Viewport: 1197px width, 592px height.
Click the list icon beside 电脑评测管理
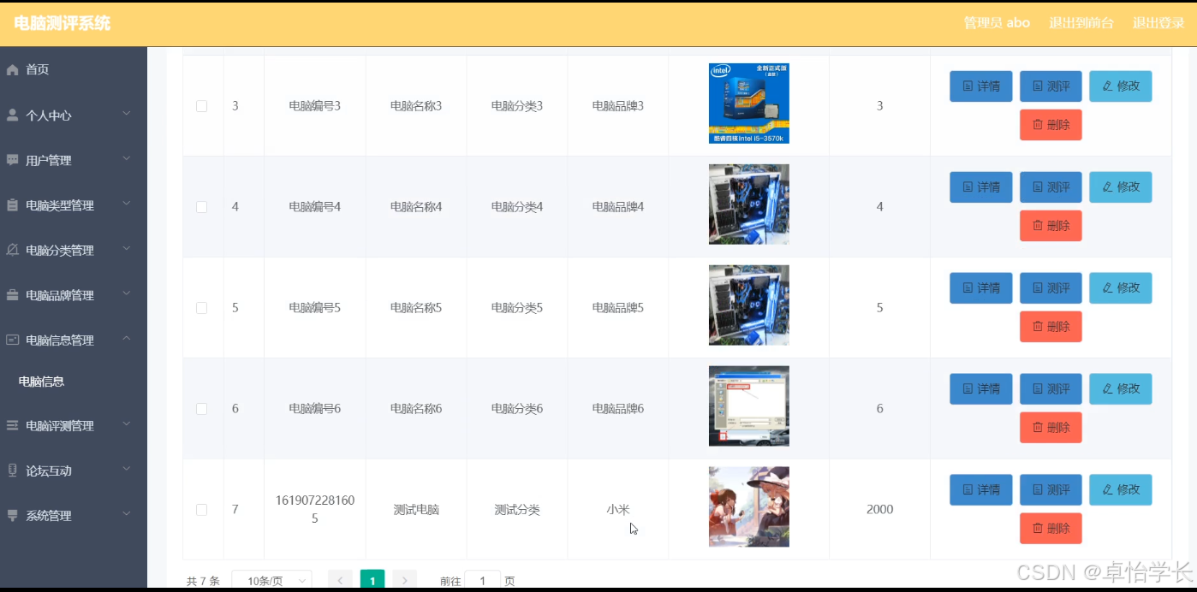click(12, 425)
